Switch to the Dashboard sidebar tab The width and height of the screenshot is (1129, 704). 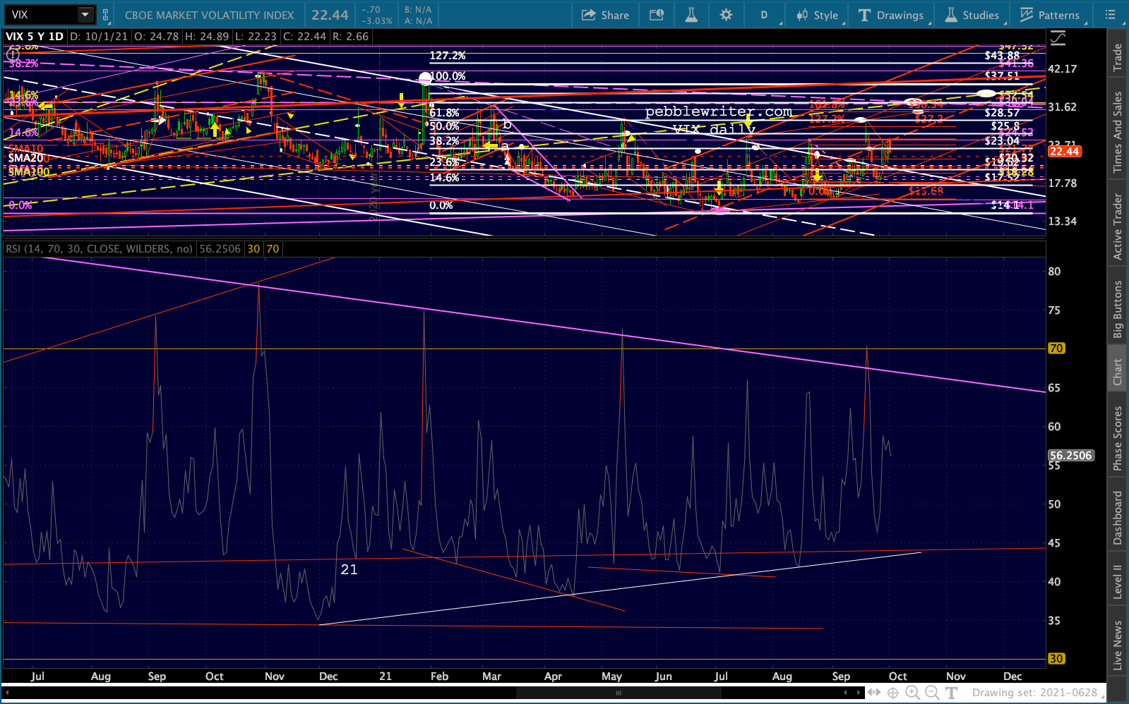pos(1117,518)
